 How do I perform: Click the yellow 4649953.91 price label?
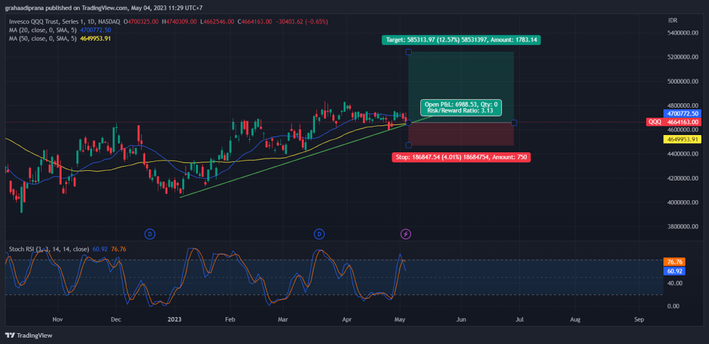tap(683, 139)
